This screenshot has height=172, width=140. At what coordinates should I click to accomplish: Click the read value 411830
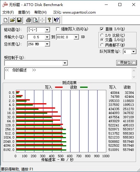[x=128, y=121]
